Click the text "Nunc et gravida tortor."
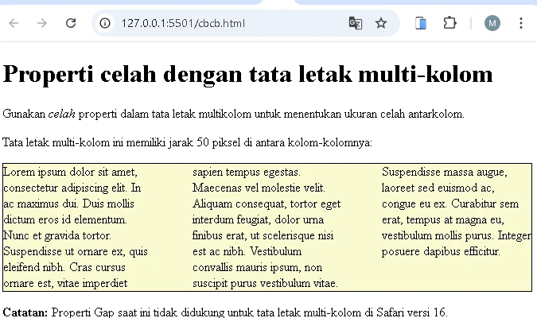The image size is (537, 318). (57, 235)
